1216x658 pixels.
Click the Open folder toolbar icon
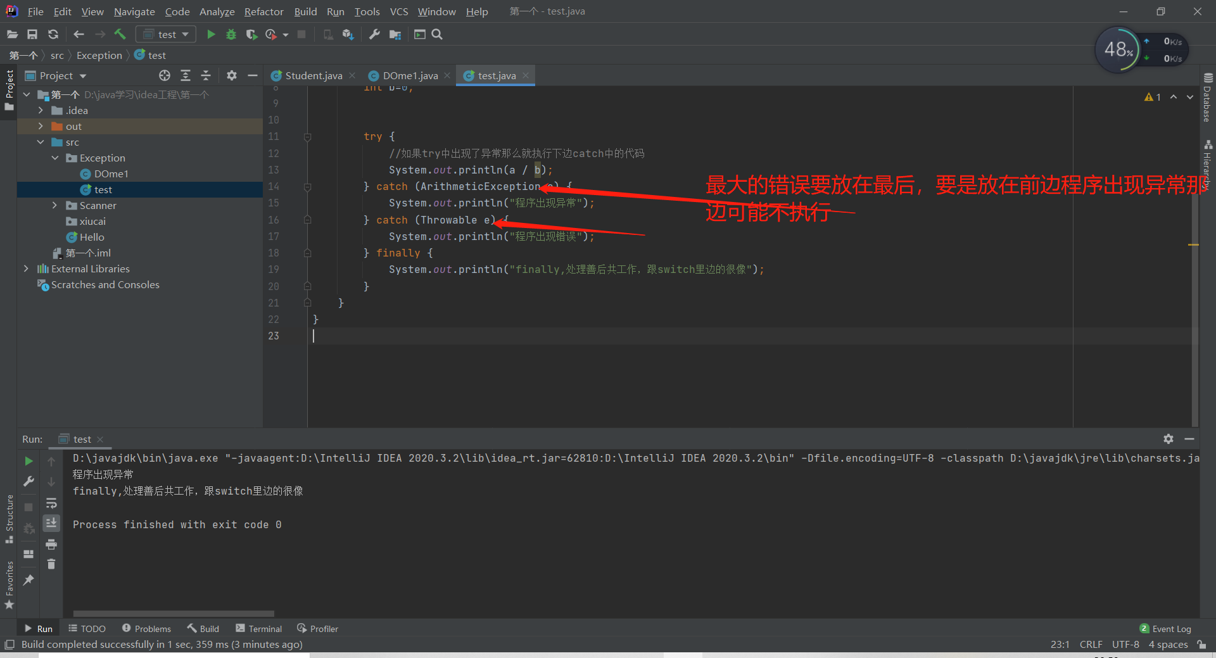tap(12, 34)
